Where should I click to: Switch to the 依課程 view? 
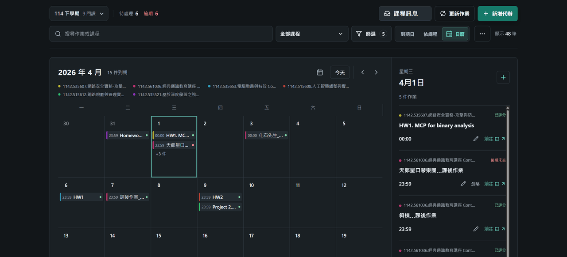(x=430, y=34)
